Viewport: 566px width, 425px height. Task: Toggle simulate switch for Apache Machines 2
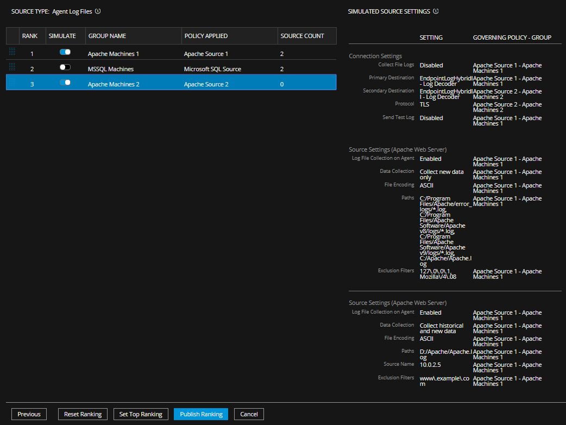click(x=65, y=83)
